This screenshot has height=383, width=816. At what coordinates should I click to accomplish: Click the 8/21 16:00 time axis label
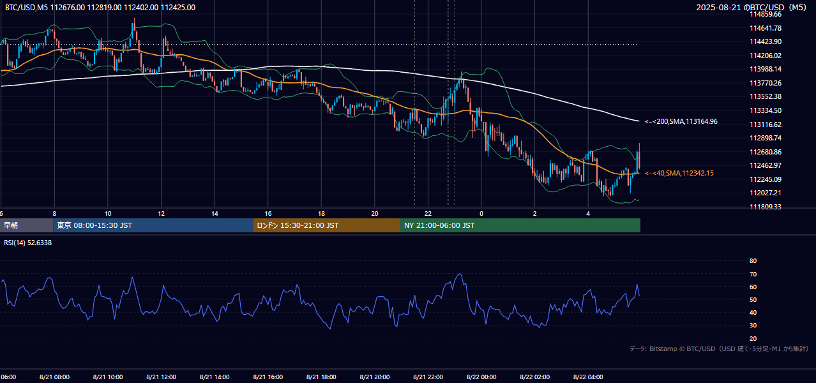tap(269, 377)
